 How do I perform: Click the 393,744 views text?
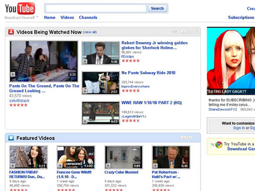pos(132,82)
